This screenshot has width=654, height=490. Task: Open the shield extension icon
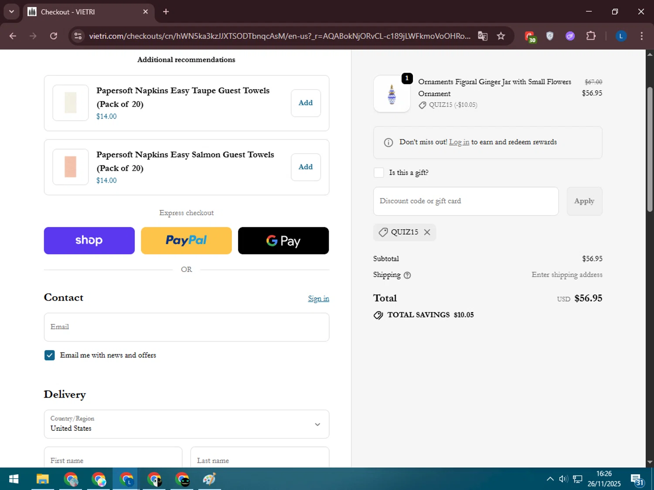[550, 36]
